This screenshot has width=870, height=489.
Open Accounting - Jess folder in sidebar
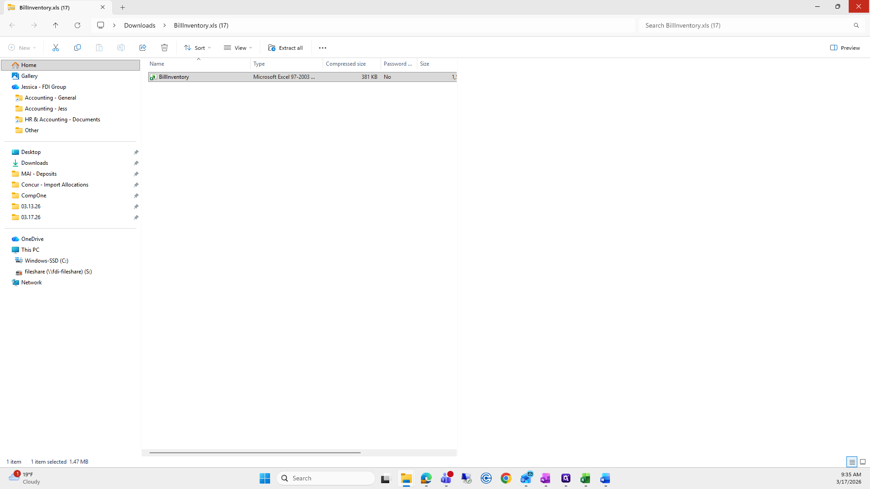click(x=46, y=109)
